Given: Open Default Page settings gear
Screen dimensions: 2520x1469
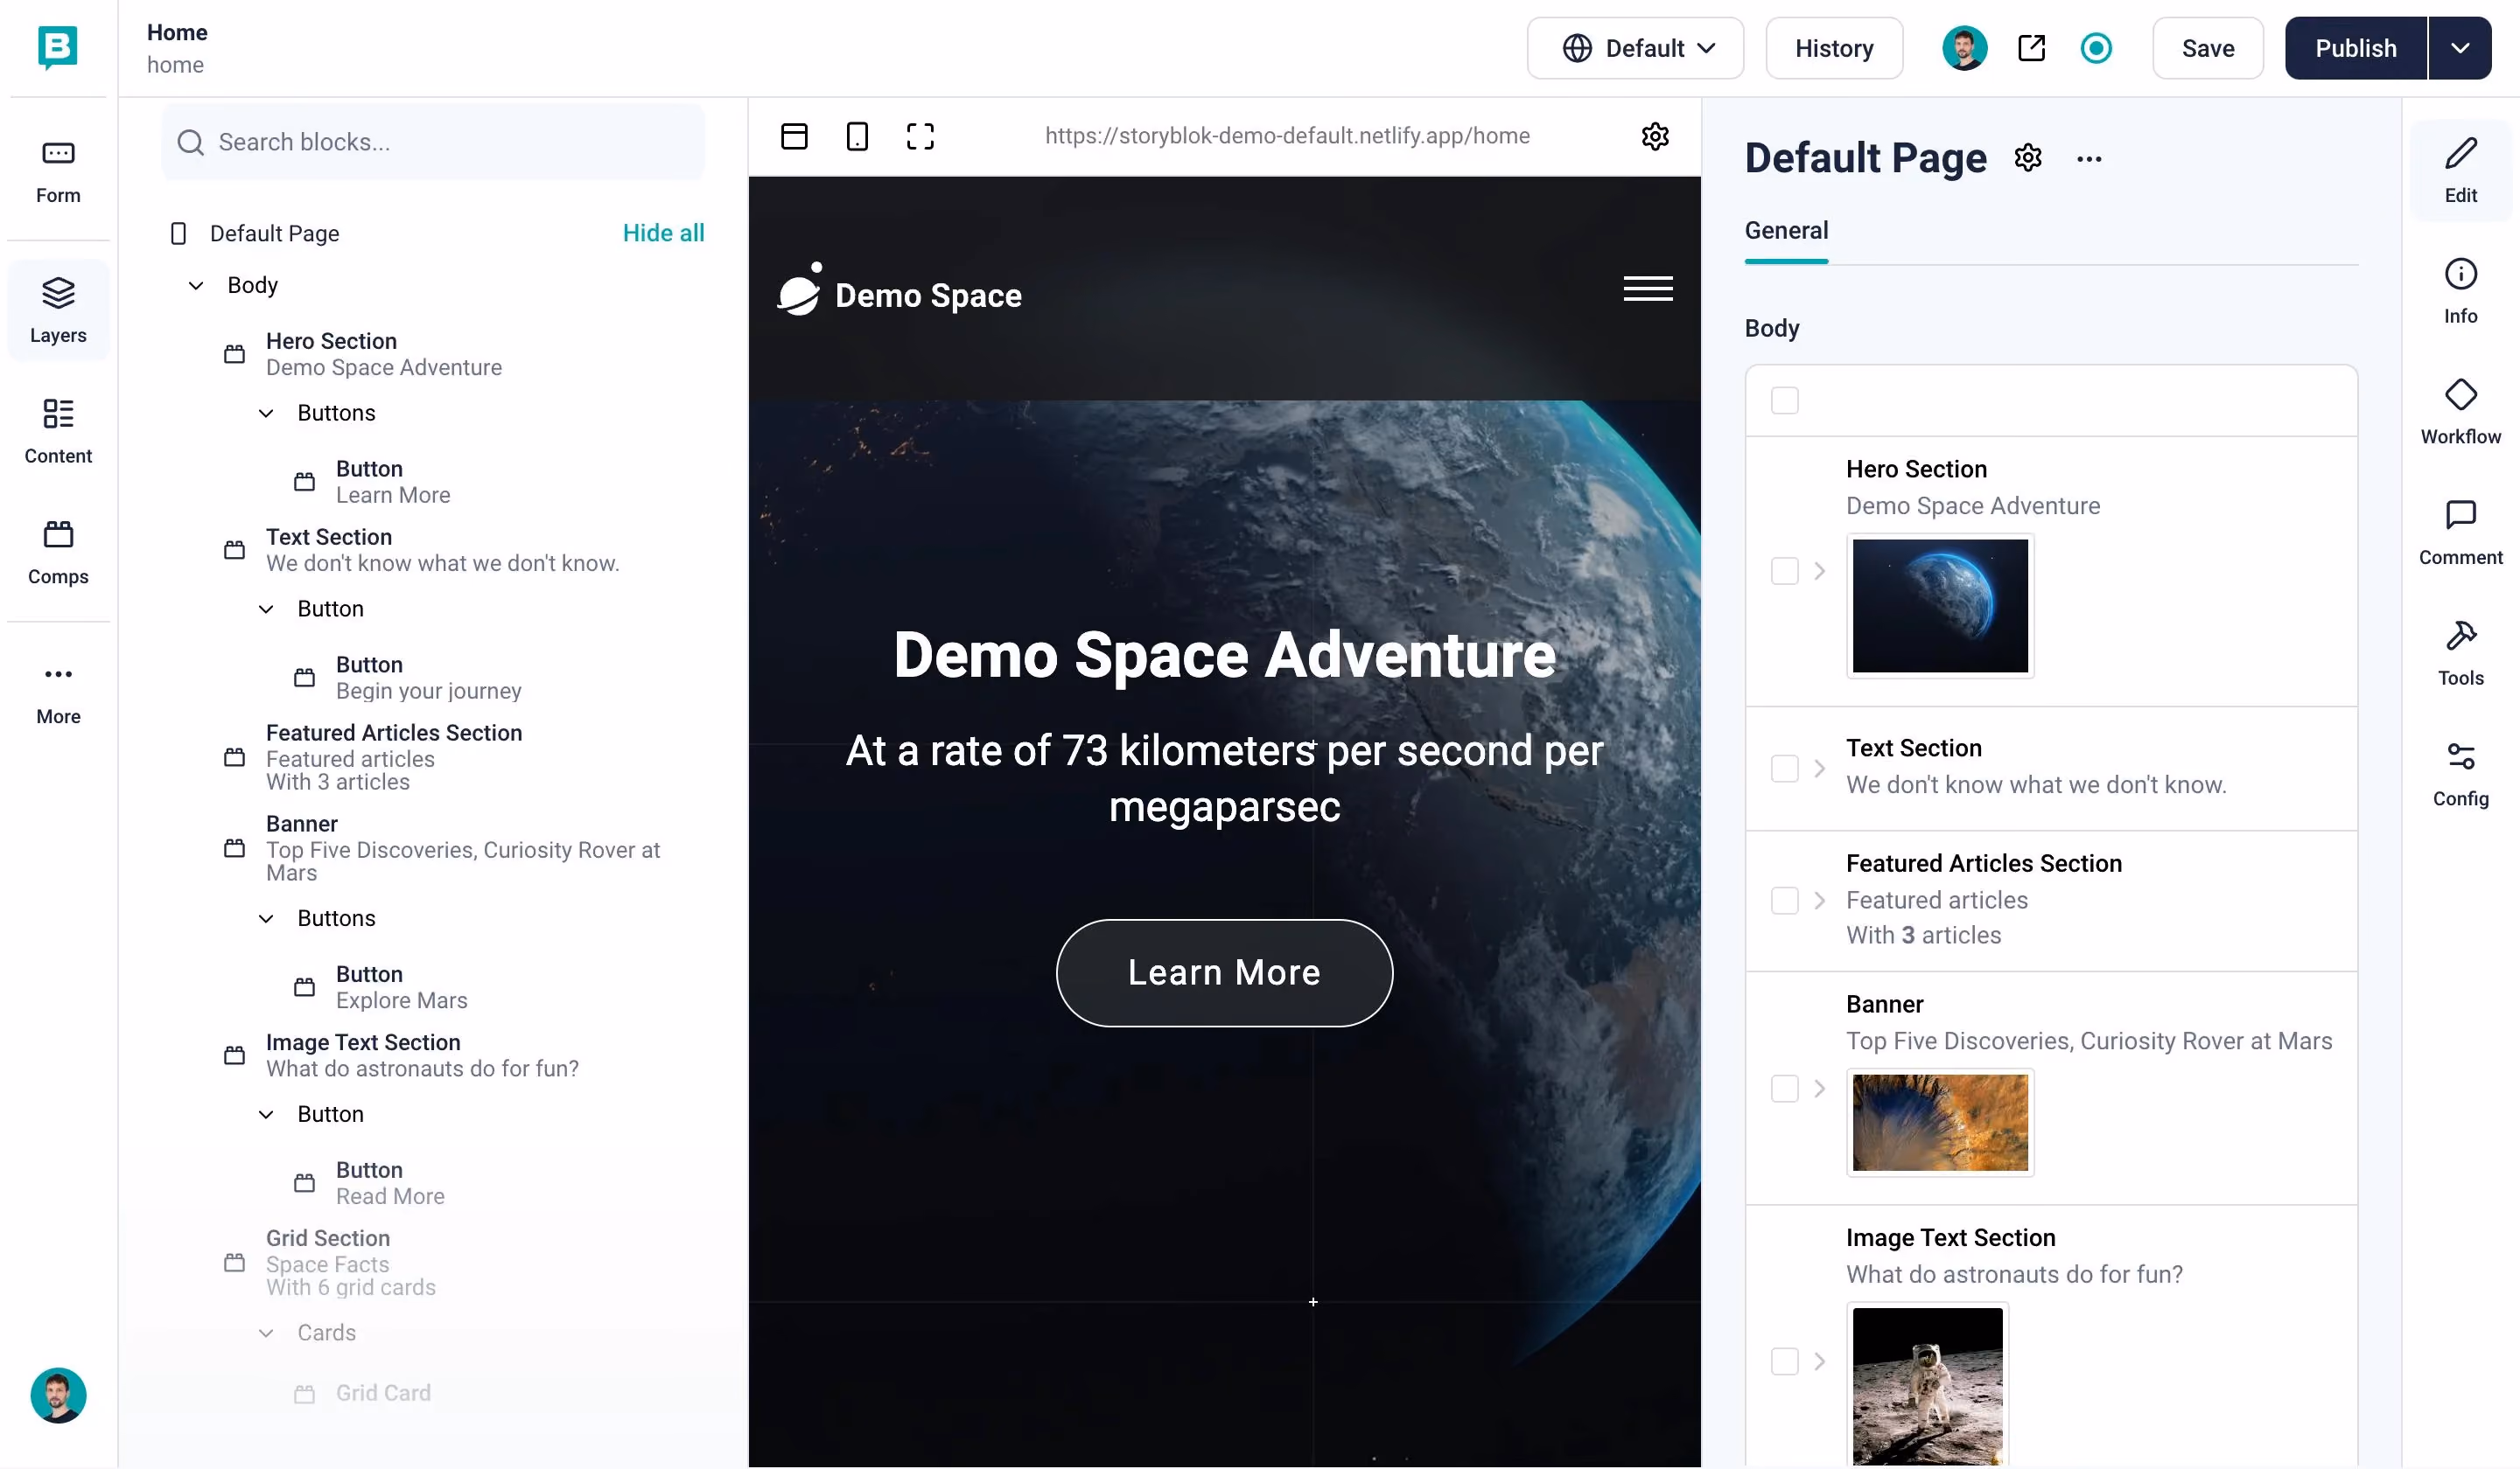Looking at the screenshot, I should 2027,158.
